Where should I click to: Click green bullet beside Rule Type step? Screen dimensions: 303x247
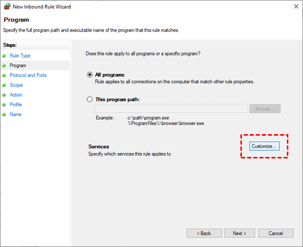[x=5, y=56]
